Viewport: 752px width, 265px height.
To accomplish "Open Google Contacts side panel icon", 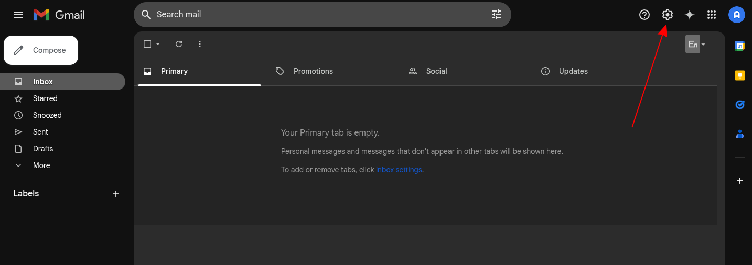I will pos(739,134).
